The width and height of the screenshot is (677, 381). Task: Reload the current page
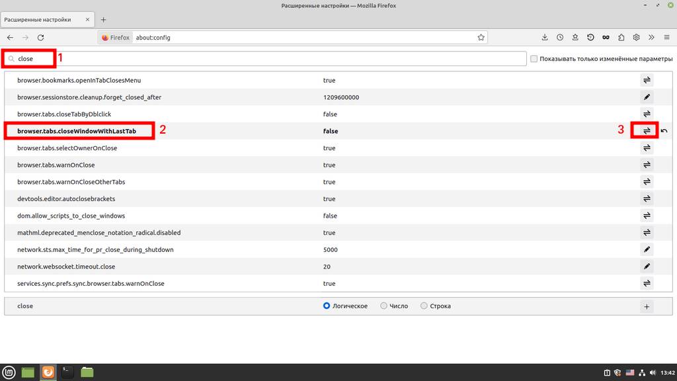point(41,38)
